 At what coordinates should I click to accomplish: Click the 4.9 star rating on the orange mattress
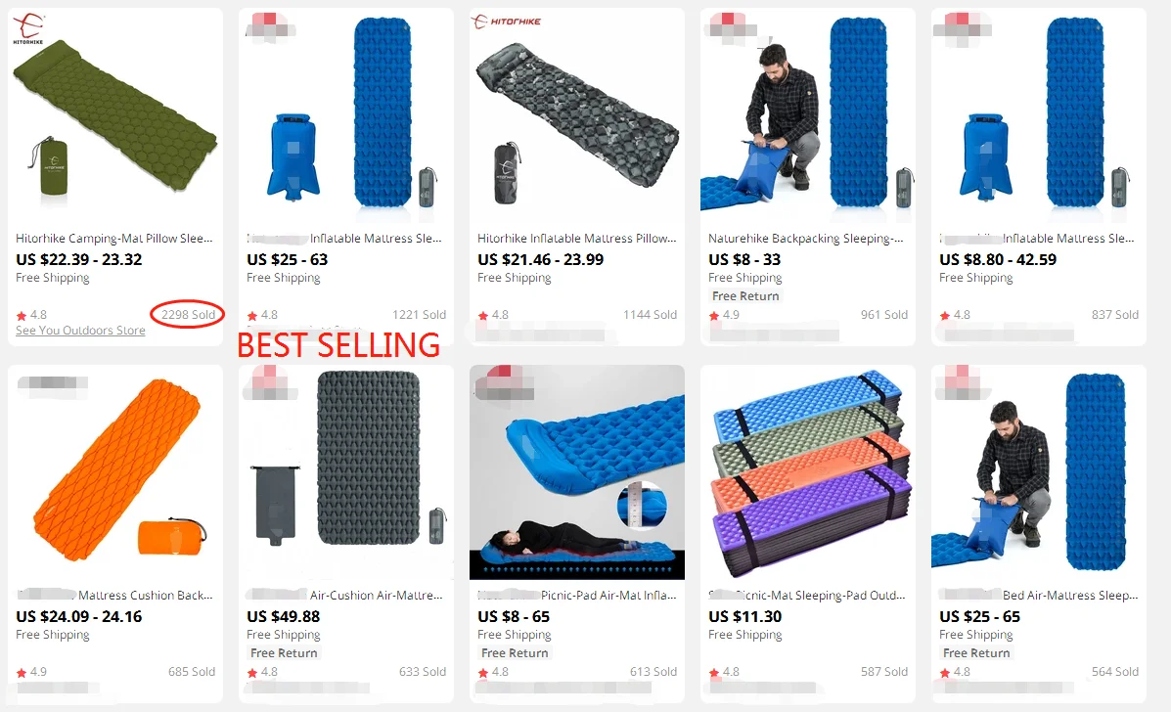tap(32, 672)
